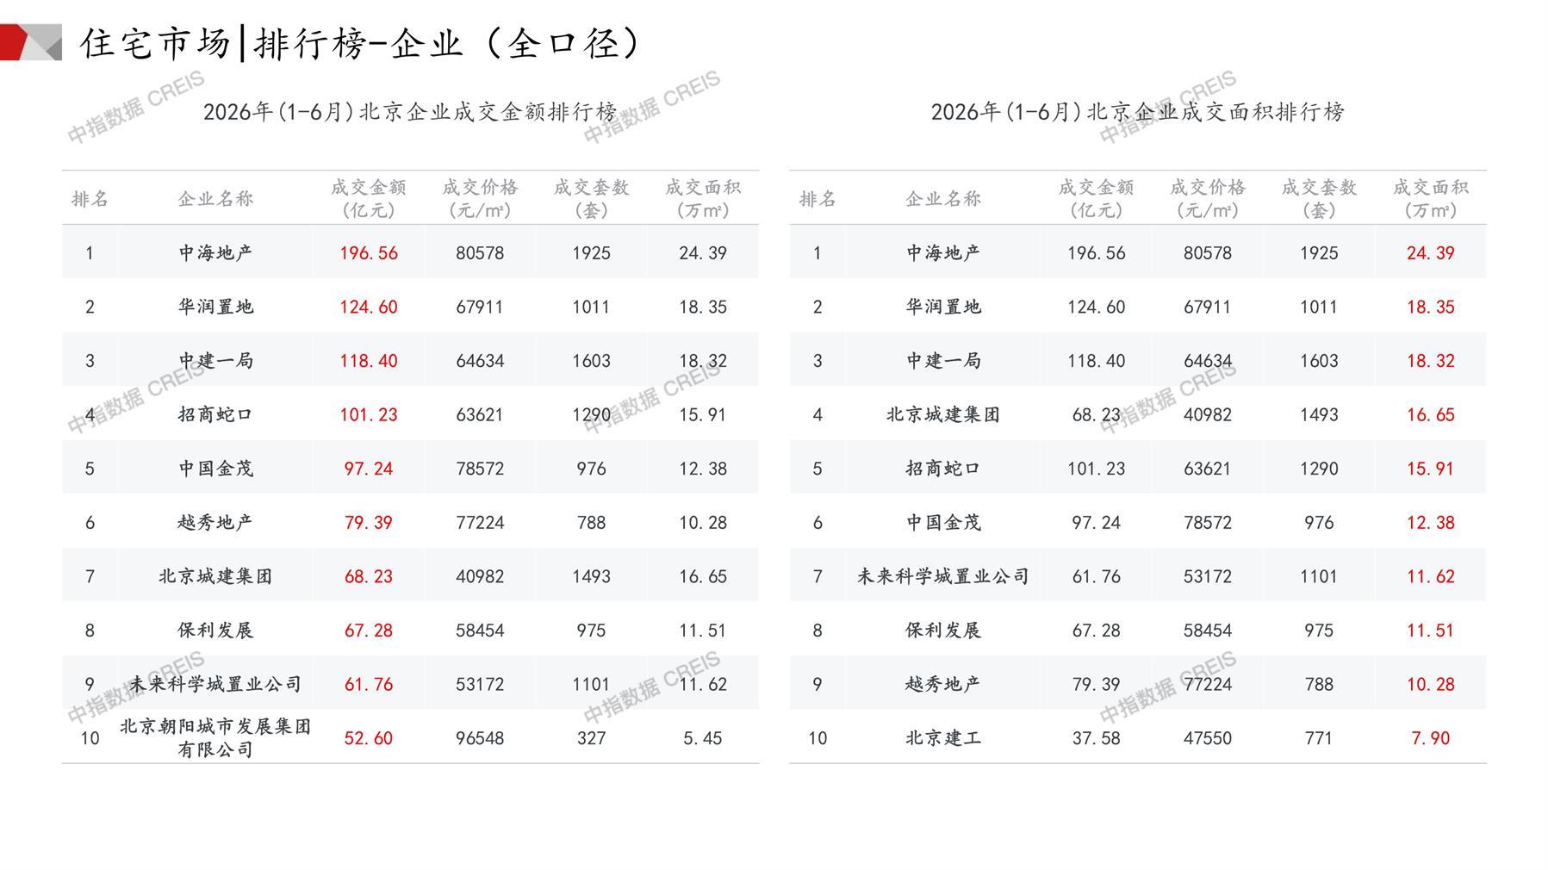The image size is (1548, 870).
Task: Click the 企业名称 header in the left table
Action: tap(215, 199)
